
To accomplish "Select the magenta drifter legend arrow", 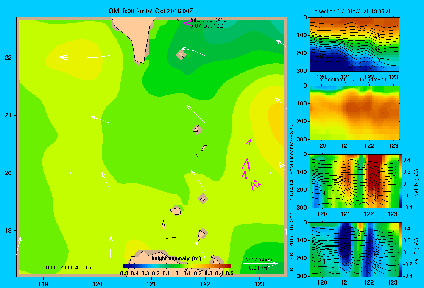I will [x=187, y=23].
